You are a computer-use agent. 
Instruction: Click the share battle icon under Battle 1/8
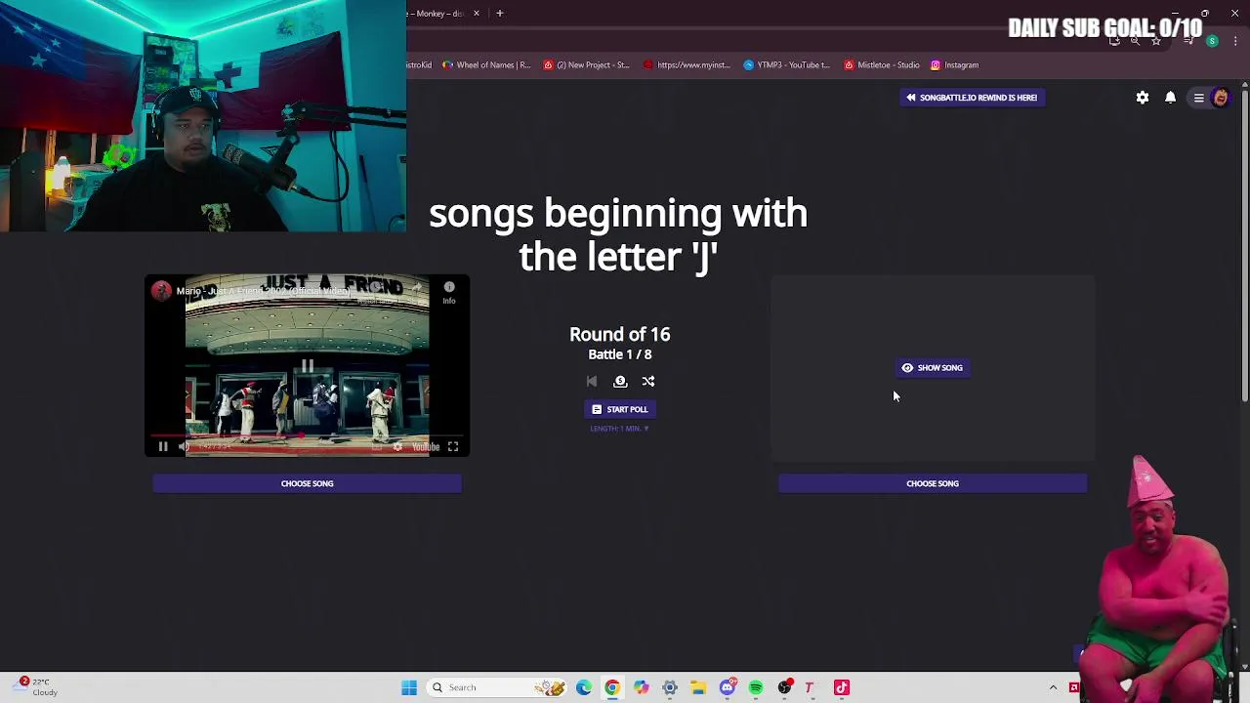tap(620, 382)
